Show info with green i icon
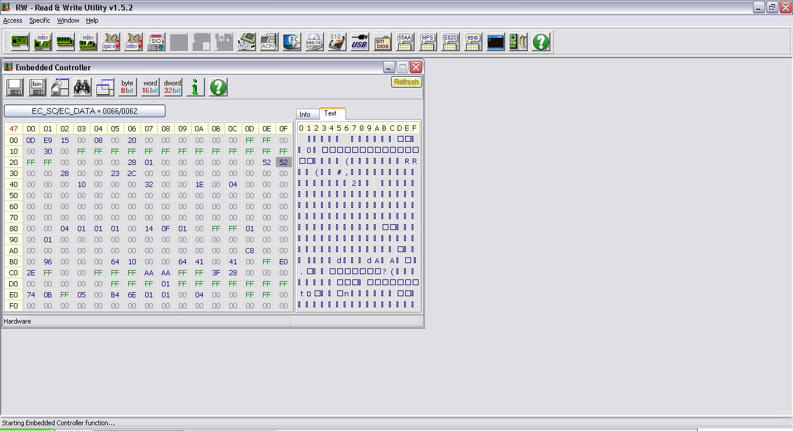This screenshot has width=793, height=431. click(195, 87)
